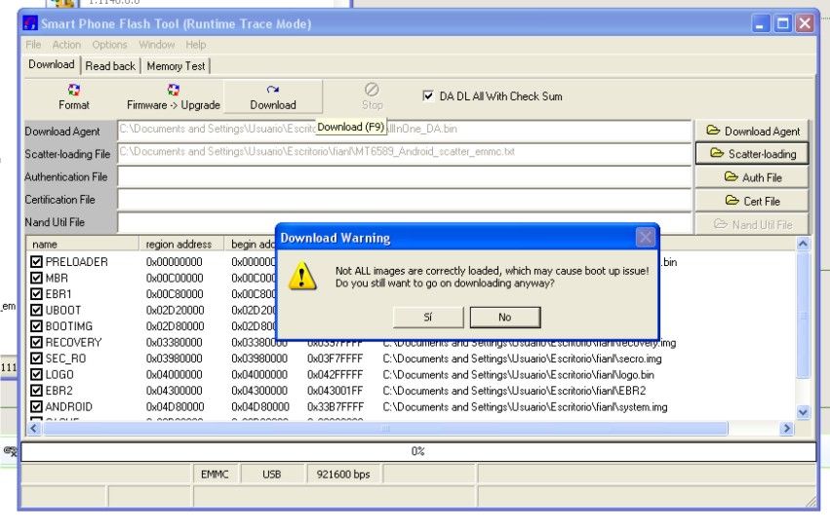The image size is (830, 531).
Task: Click the Download Agent path field
Action: [405, 131]
